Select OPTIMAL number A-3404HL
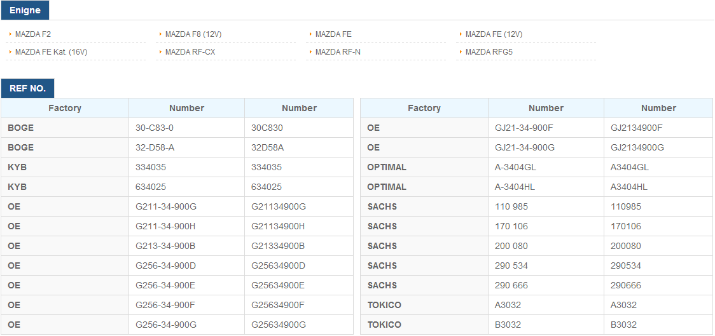The width and height of the screenshot is (715, 336). pyautogui.click(x=516, y=187)
